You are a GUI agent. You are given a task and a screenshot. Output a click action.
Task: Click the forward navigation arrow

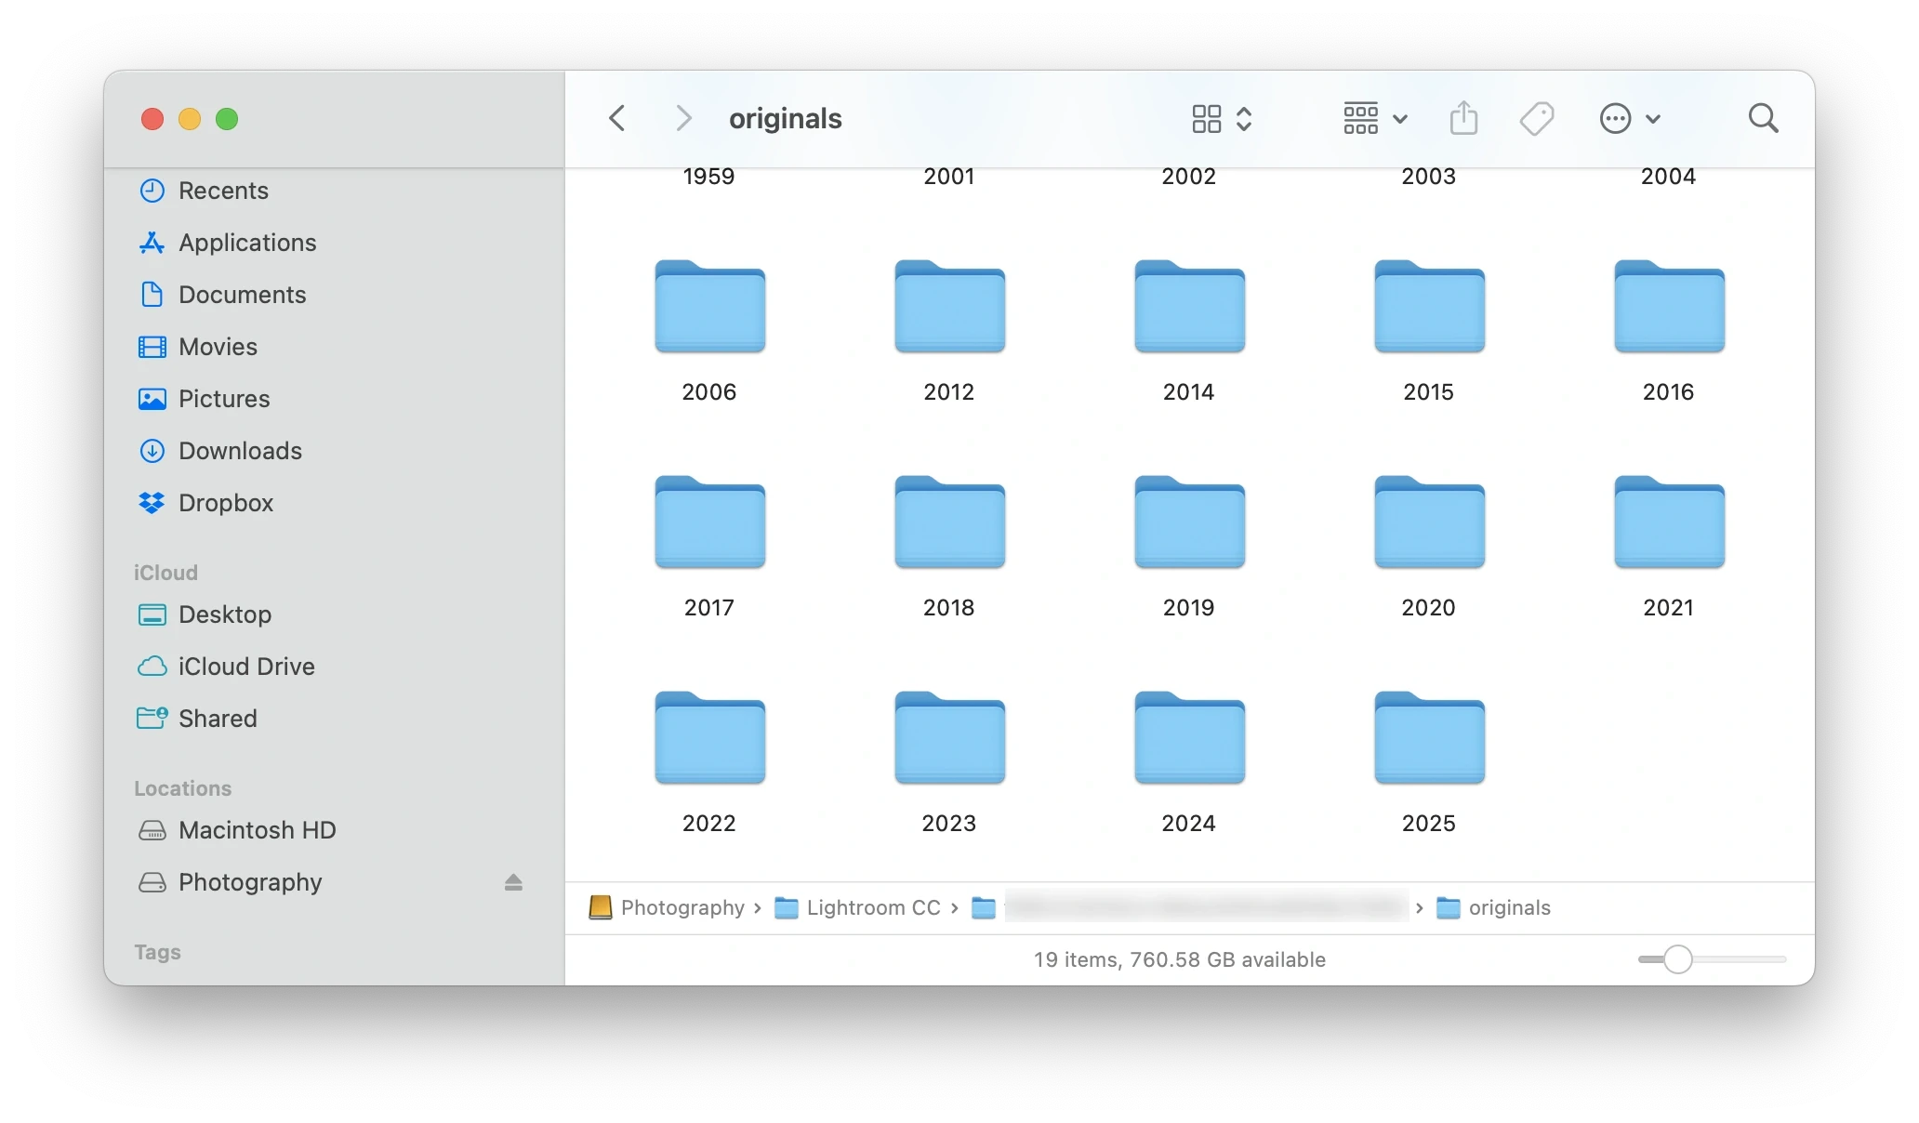coord(683,118)
